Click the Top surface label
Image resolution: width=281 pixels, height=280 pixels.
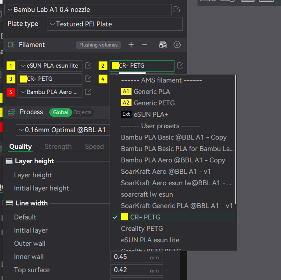(32, 270)
